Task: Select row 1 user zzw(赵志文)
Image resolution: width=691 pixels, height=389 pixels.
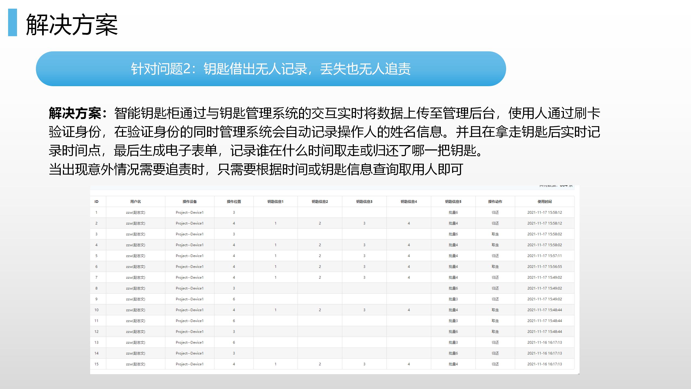Action: tap(136, 213)
